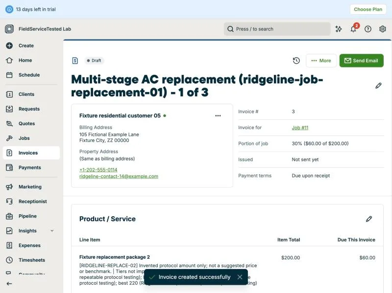Click the Draft status badge
Viewport: 392px width, 293px height.
[x=94, y=61]
